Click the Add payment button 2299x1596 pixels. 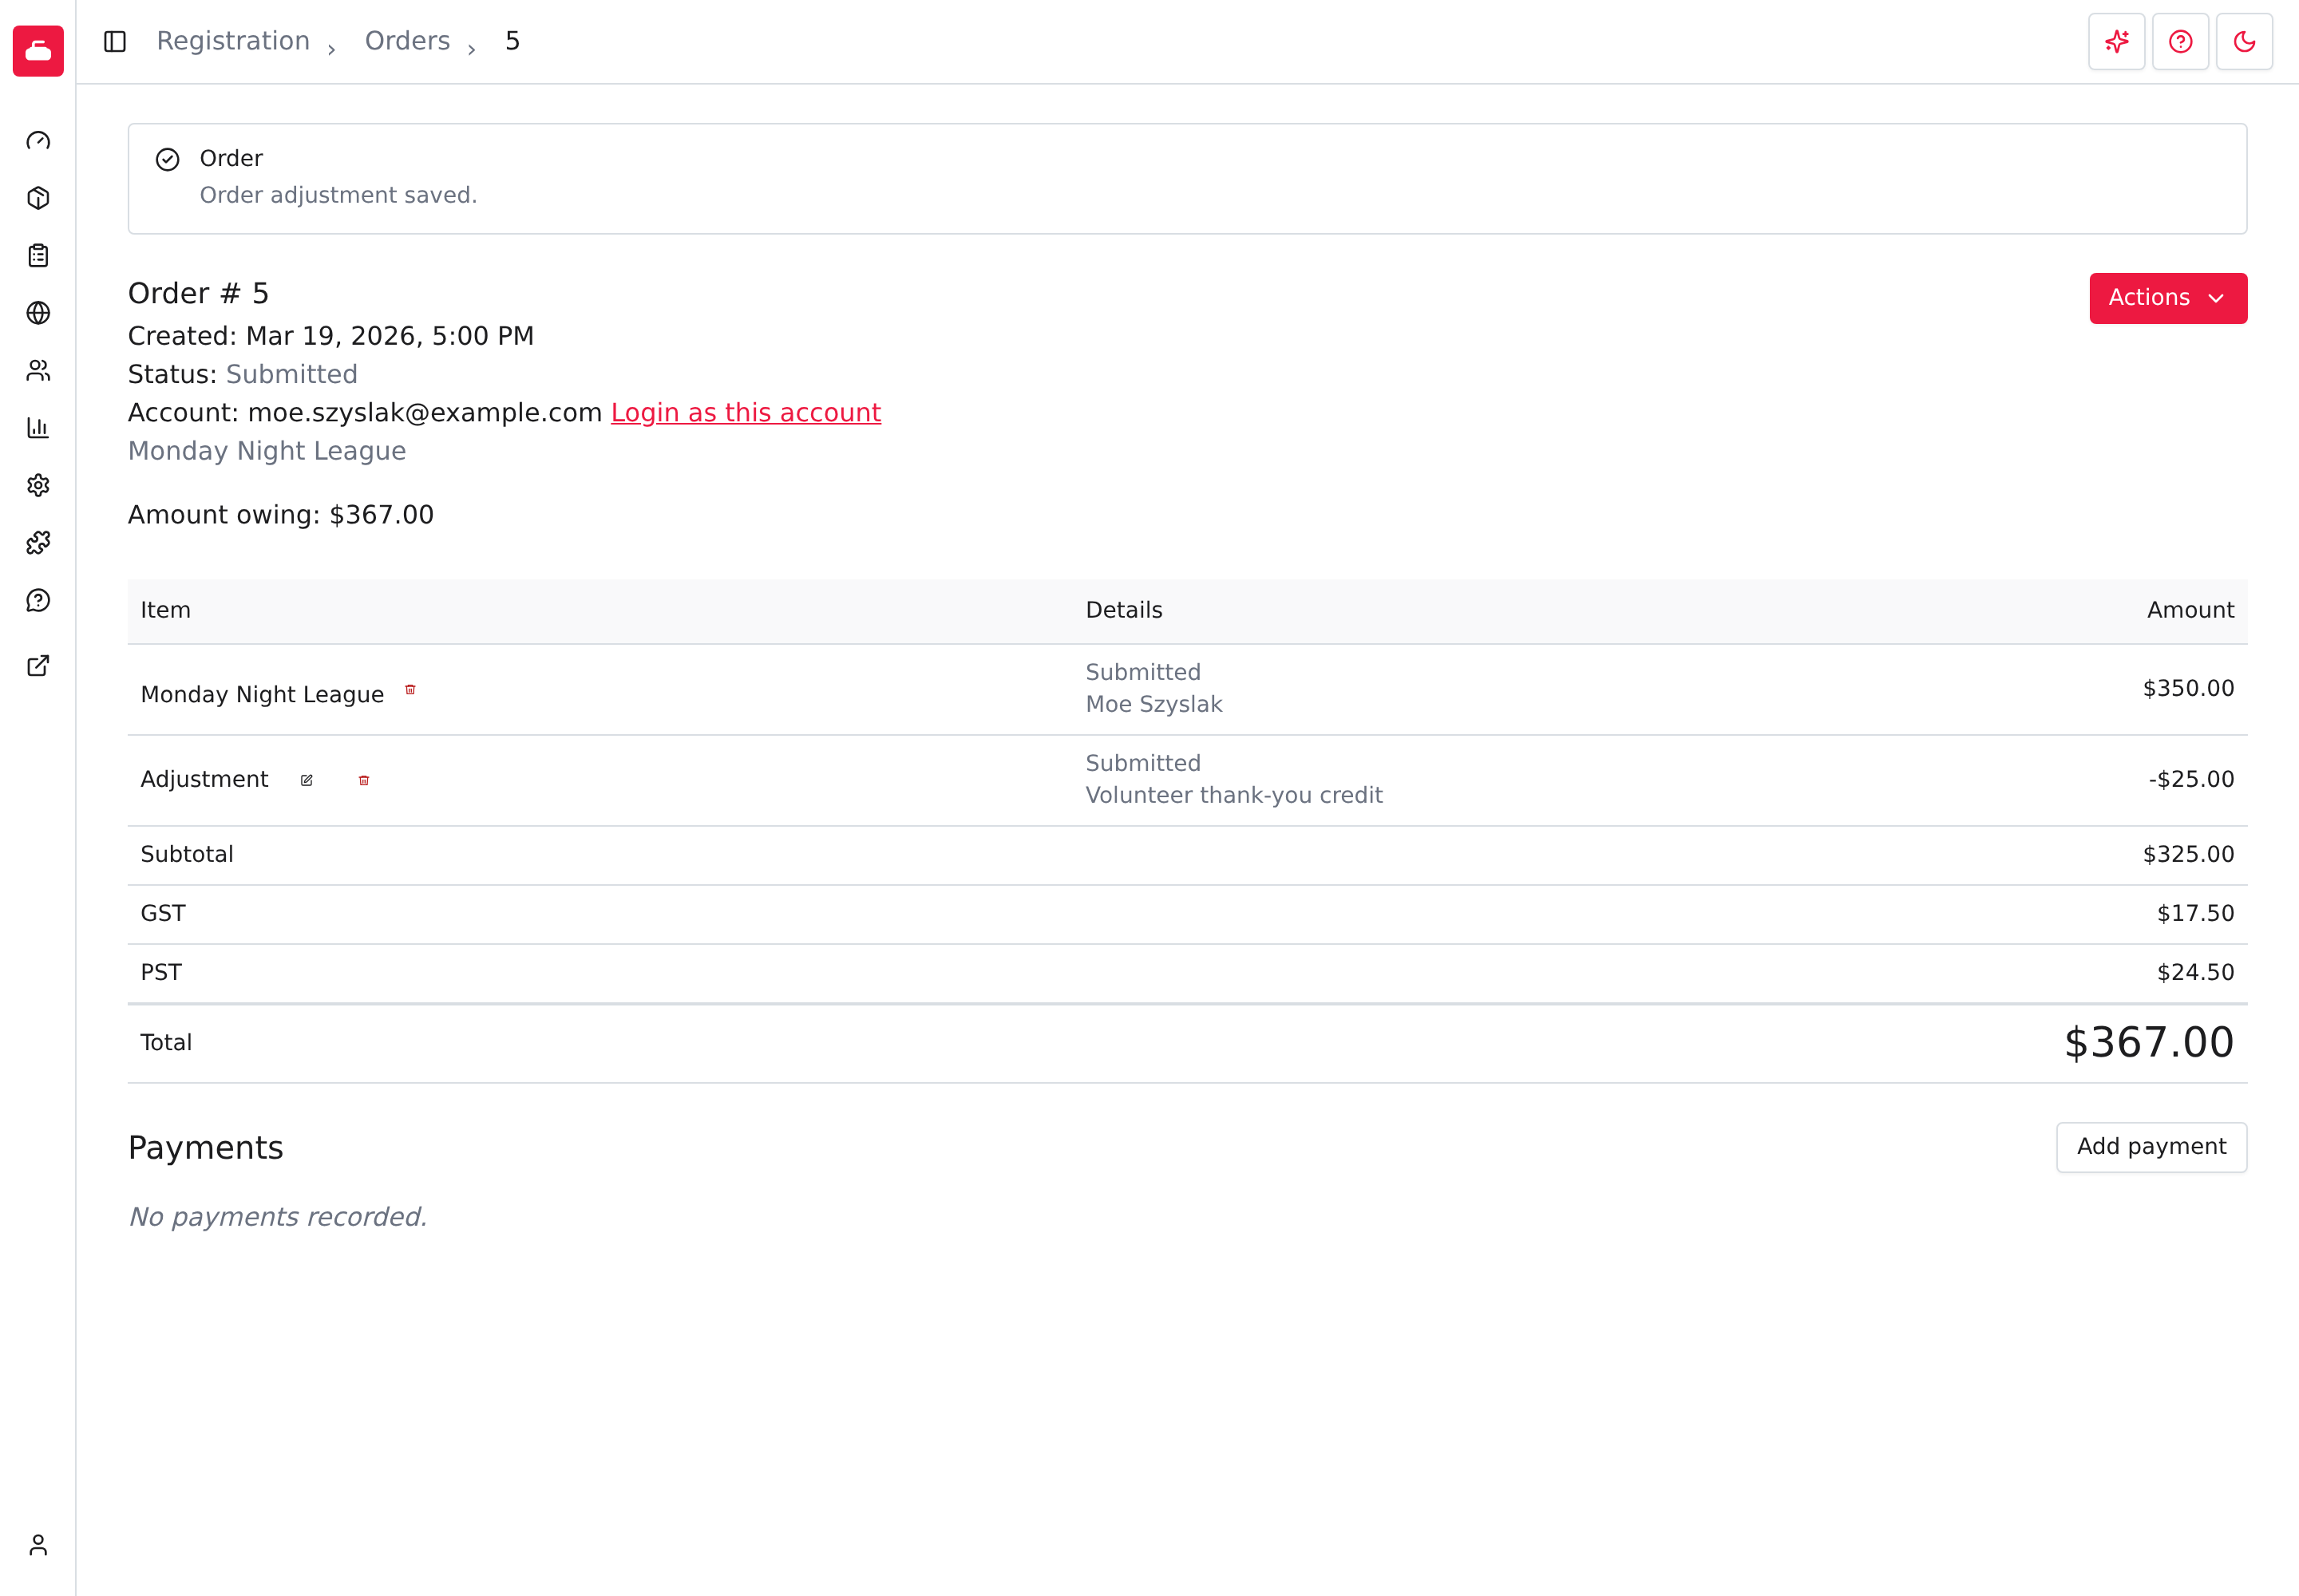click(2152, 1147)
